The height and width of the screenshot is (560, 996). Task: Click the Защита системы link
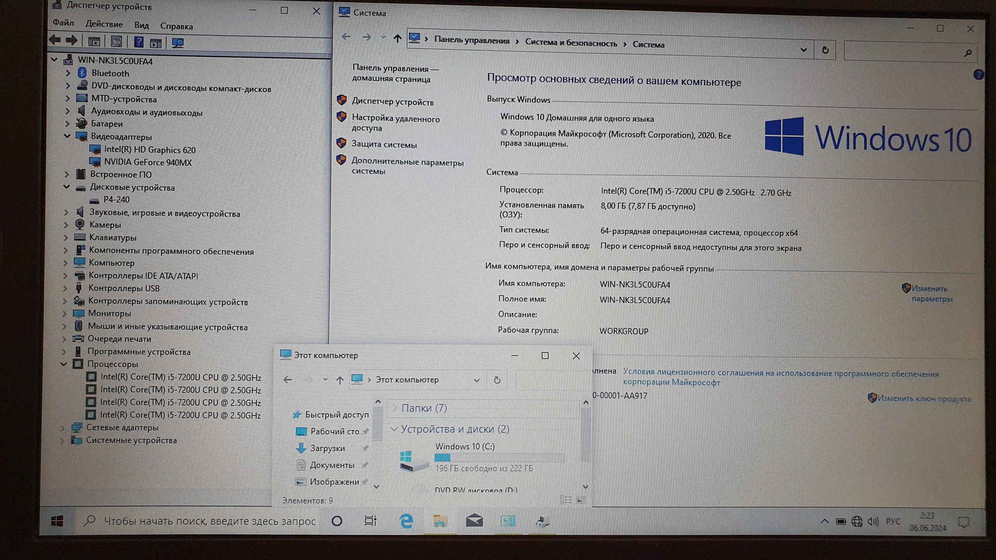tap(384, 145)
